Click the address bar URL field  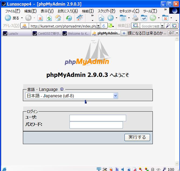coord(63,26)
